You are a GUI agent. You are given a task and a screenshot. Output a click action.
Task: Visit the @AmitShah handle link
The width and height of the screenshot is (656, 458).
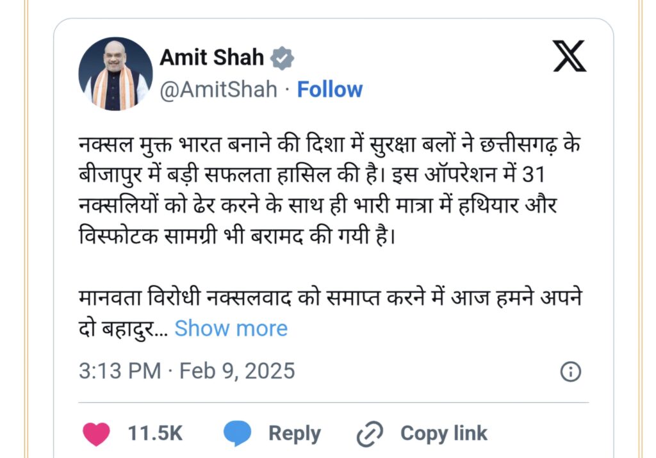218,90
